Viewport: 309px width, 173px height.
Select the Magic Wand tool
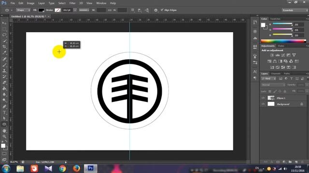tap(4, 41)
